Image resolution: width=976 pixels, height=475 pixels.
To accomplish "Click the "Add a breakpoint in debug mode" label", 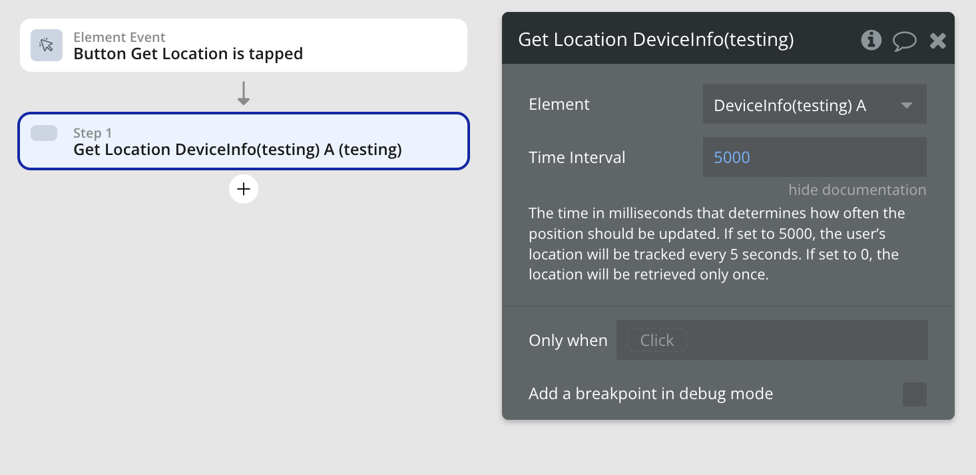I will tap(650, 394).
